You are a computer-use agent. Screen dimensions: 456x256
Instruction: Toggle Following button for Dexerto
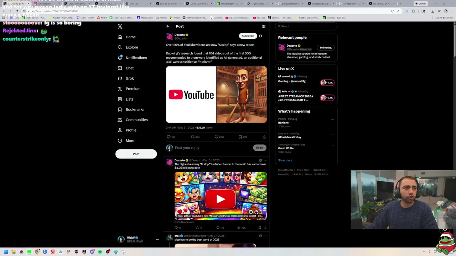point(326,48)
